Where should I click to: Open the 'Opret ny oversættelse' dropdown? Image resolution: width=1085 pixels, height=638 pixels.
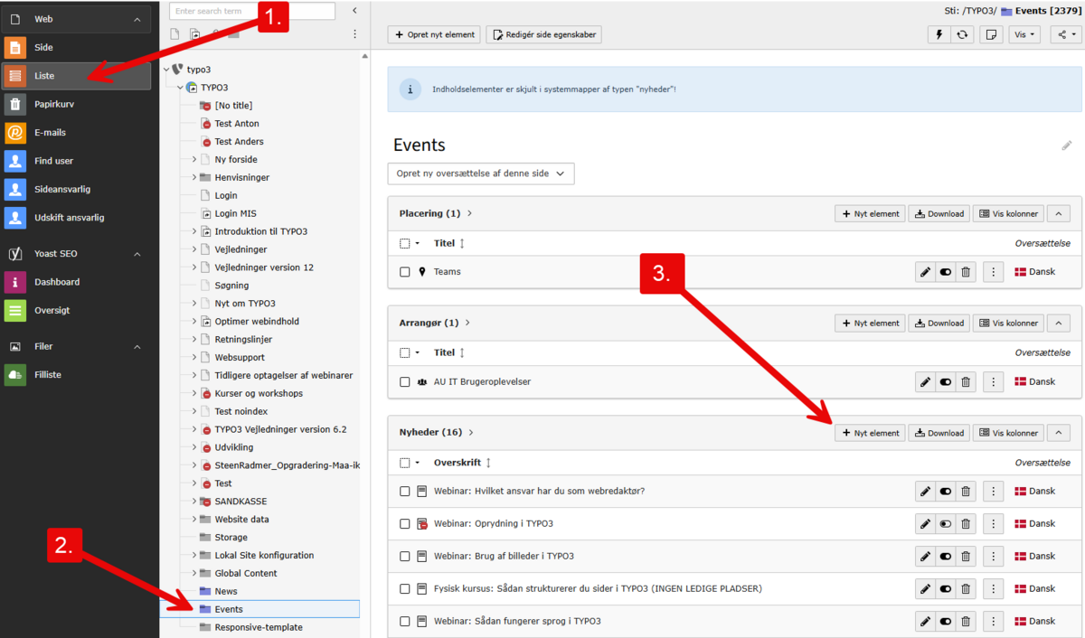481,174
